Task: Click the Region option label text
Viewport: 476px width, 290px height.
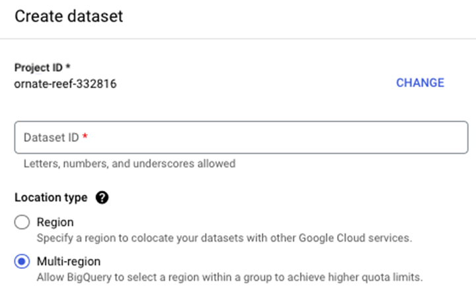Action: pos(55,223)
